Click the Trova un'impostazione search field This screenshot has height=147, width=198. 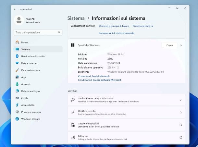point(38,32)
